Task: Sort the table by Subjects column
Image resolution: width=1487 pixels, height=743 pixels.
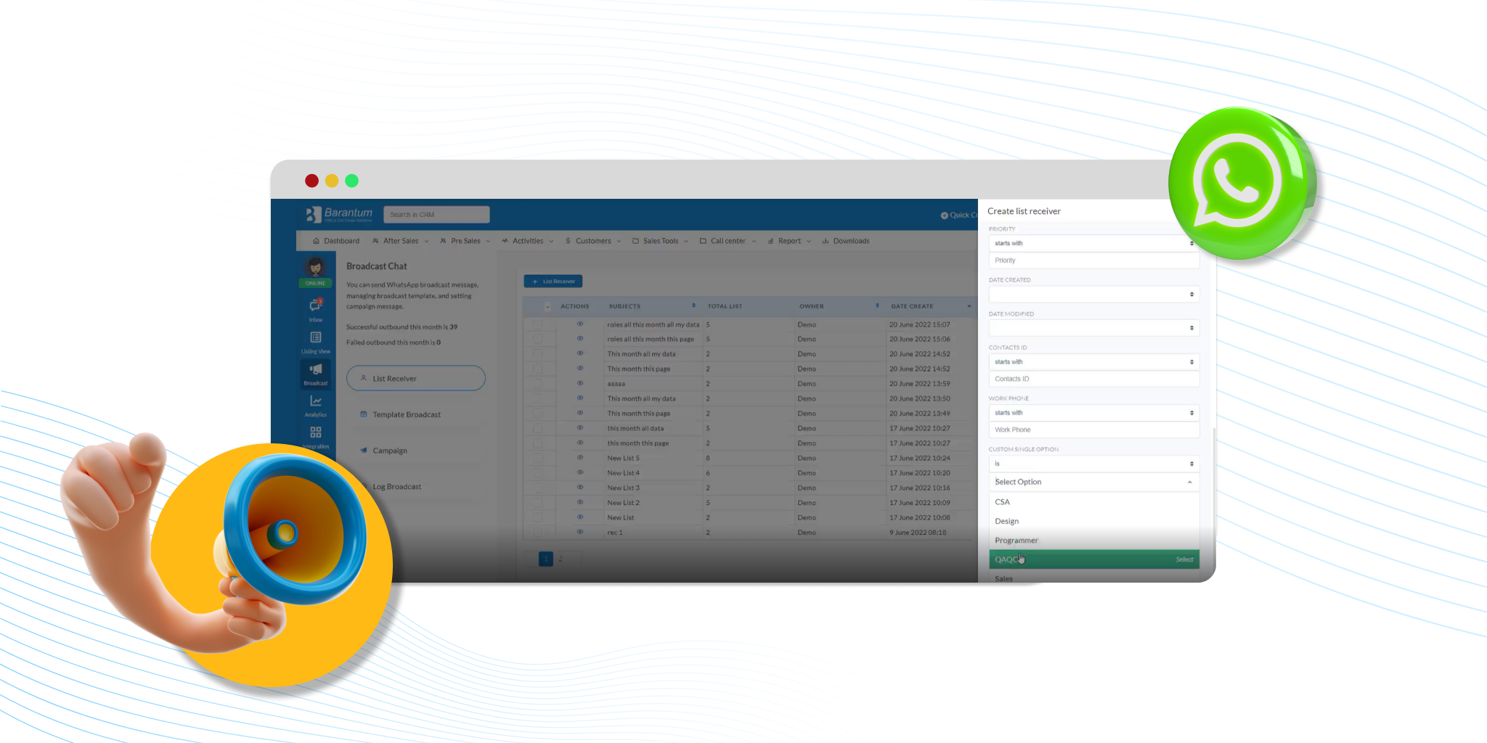Action: point(693,305)
